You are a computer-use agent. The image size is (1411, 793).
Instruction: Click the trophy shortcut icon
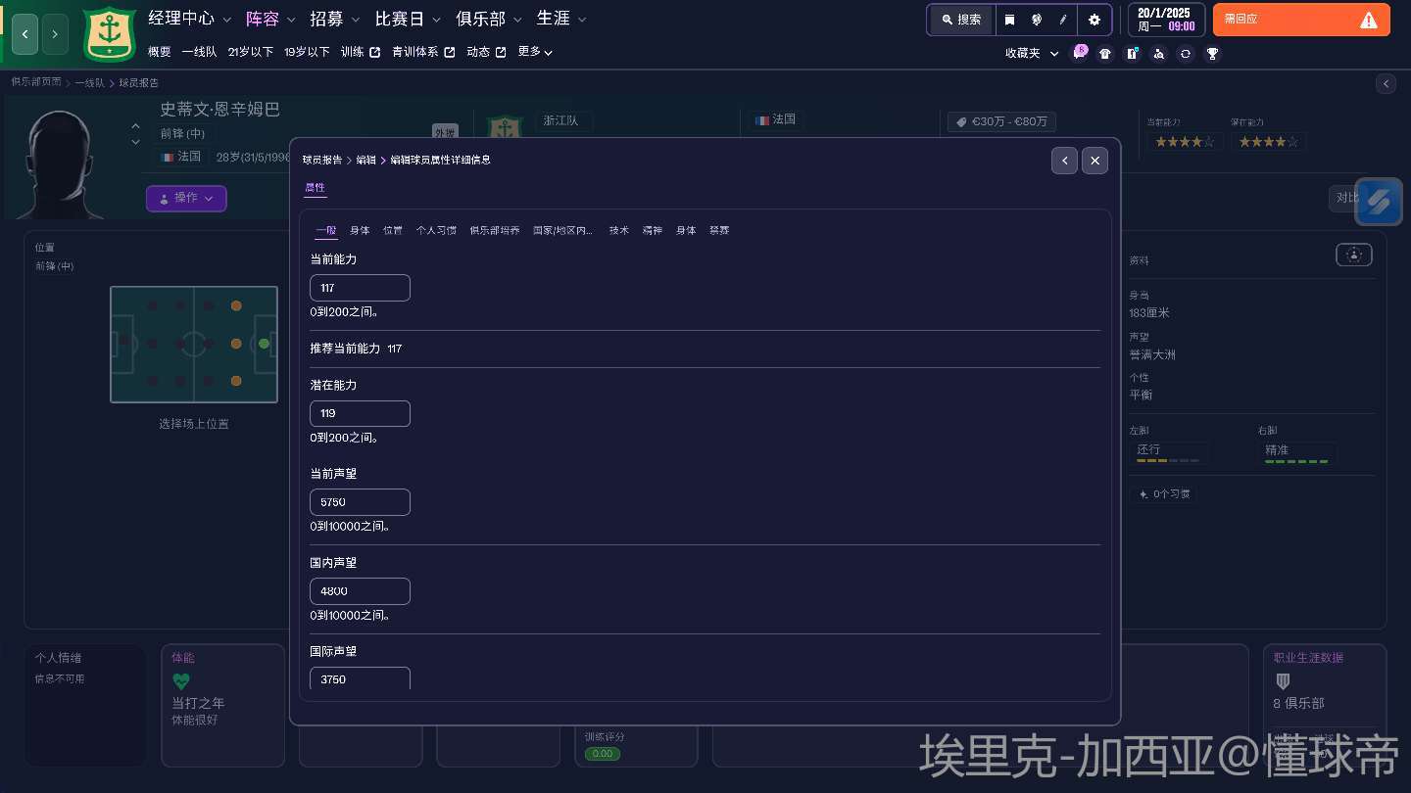(1212, 54)
